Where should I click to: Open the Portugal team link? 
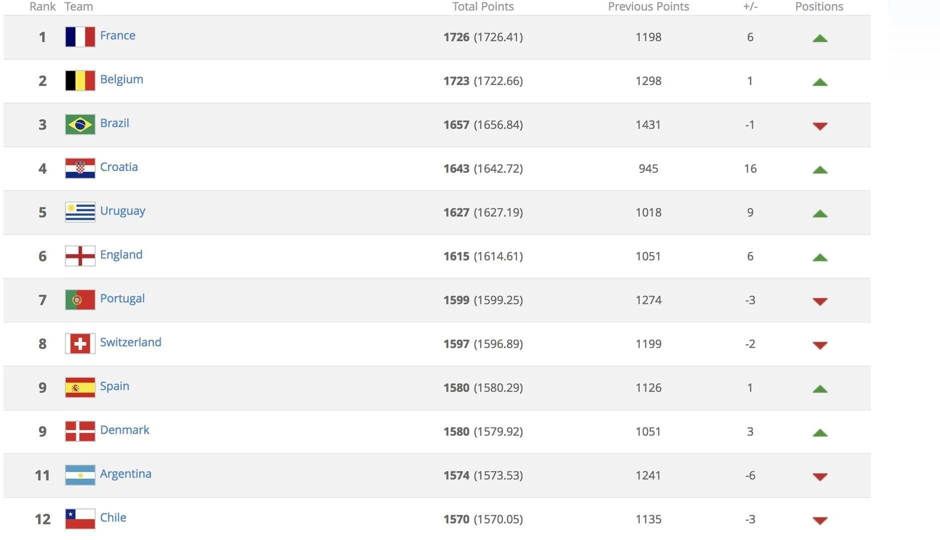tap(122, 298)
